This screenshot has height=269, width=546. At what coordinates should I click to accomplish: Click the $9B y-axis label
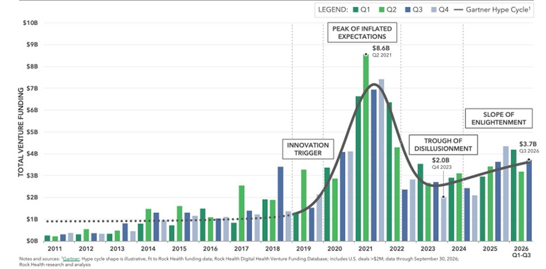31,45
